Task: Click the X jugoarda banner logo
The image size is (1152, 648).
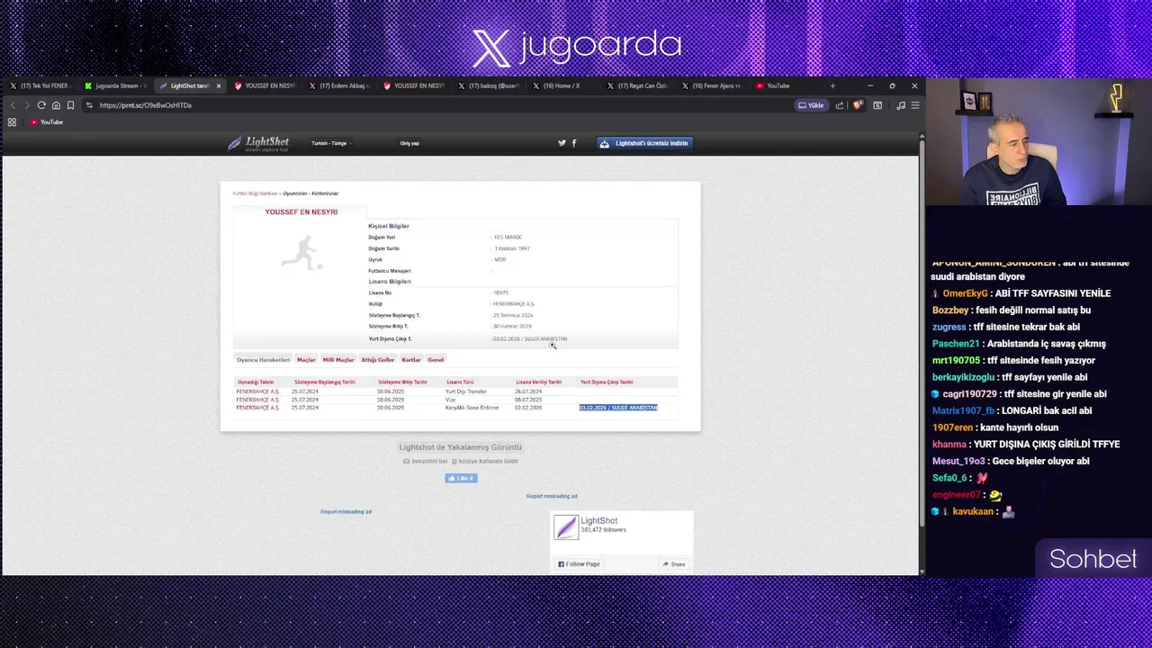Action: click(x=576, y=47)
